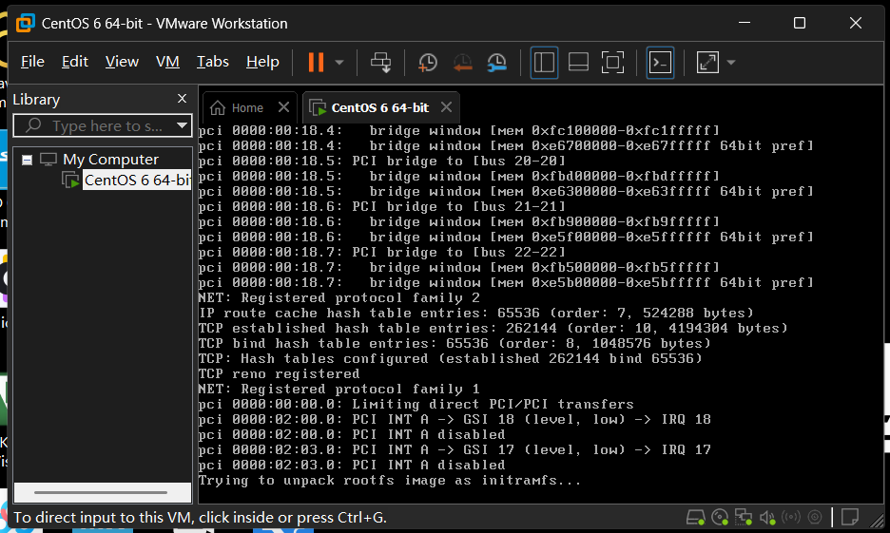The height and width of the screenshot is (533, 890).
Task: Click the CD/DVD drive status icon
Action: [x=720, y=517]
